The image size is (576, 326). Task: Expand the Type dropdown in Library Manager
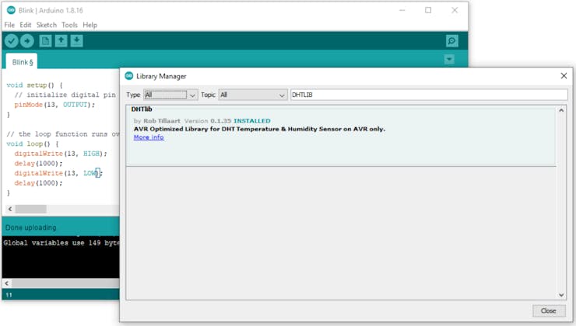(x=170, y=95)
